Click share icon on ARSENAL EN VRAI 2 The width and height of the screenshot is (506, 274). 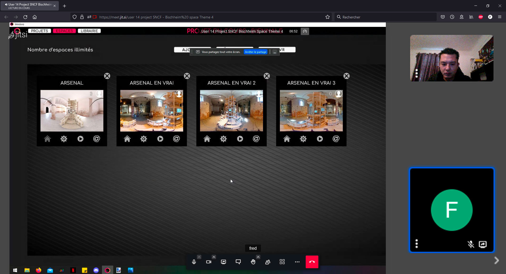[x=256, y=139]
